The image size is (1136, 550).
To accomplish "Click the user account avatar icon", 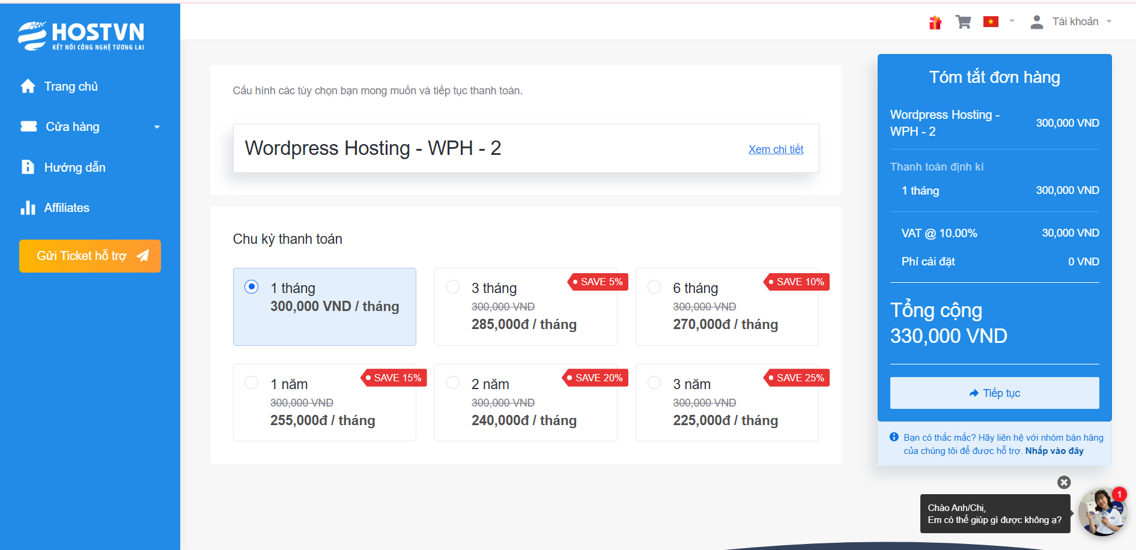I will point(1036,22).
